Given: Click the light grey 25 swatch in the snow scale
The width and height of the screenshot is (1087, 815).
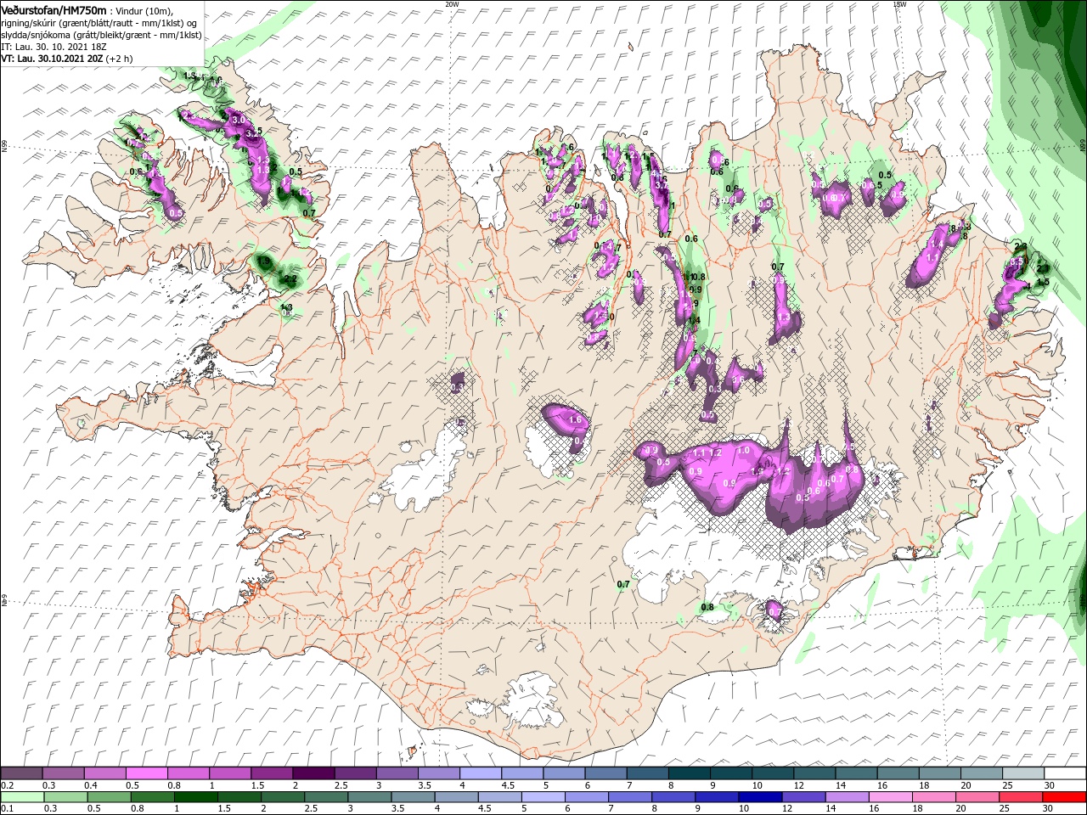Looking at the screenshot, I should click(1023, 773).
